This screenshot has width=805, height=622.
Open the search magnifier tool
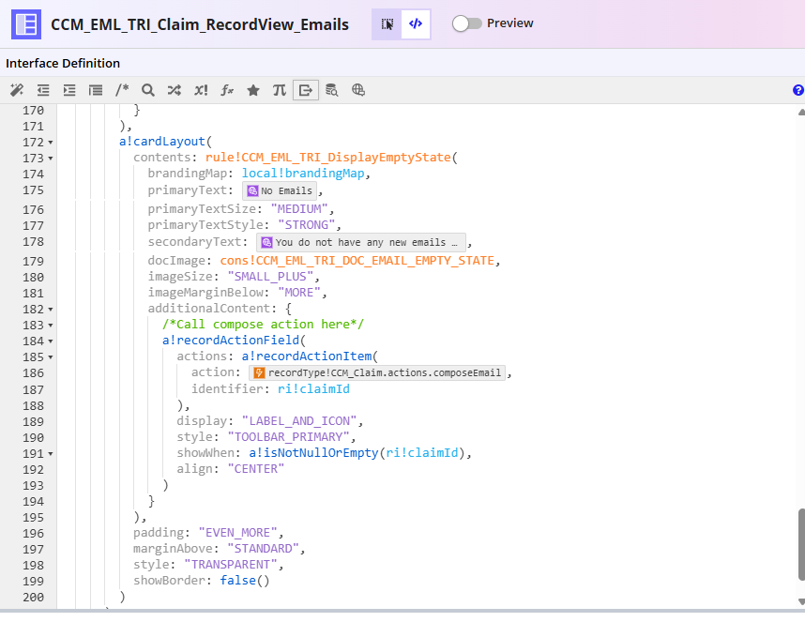pos(148,90)
